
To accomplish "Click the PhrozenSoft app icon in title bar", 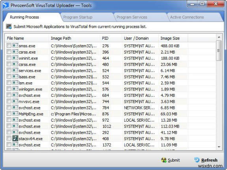I will point(6,6).
